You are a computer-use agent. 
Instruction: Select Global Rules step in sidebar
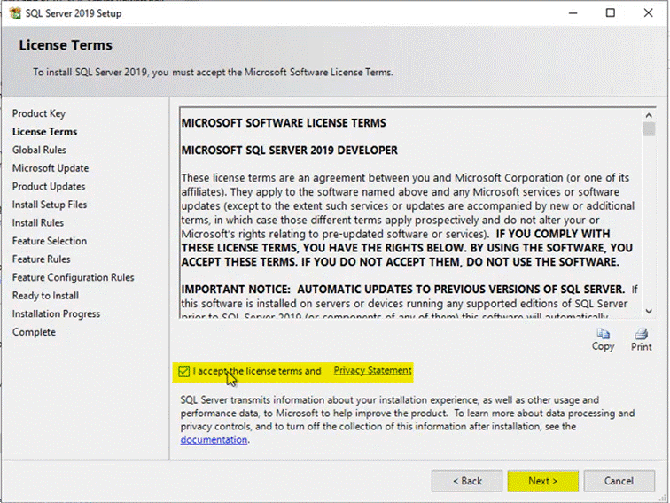pyautogui.click(x=39, y=150)
